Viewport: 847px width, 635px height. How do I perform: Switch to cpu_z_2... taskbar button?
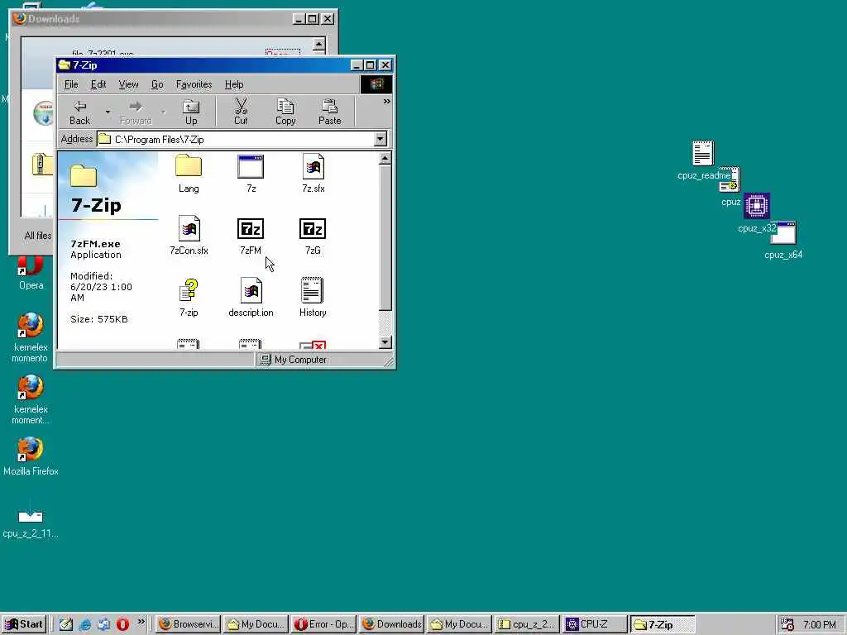pyautogui.click(x=527, y=624)
